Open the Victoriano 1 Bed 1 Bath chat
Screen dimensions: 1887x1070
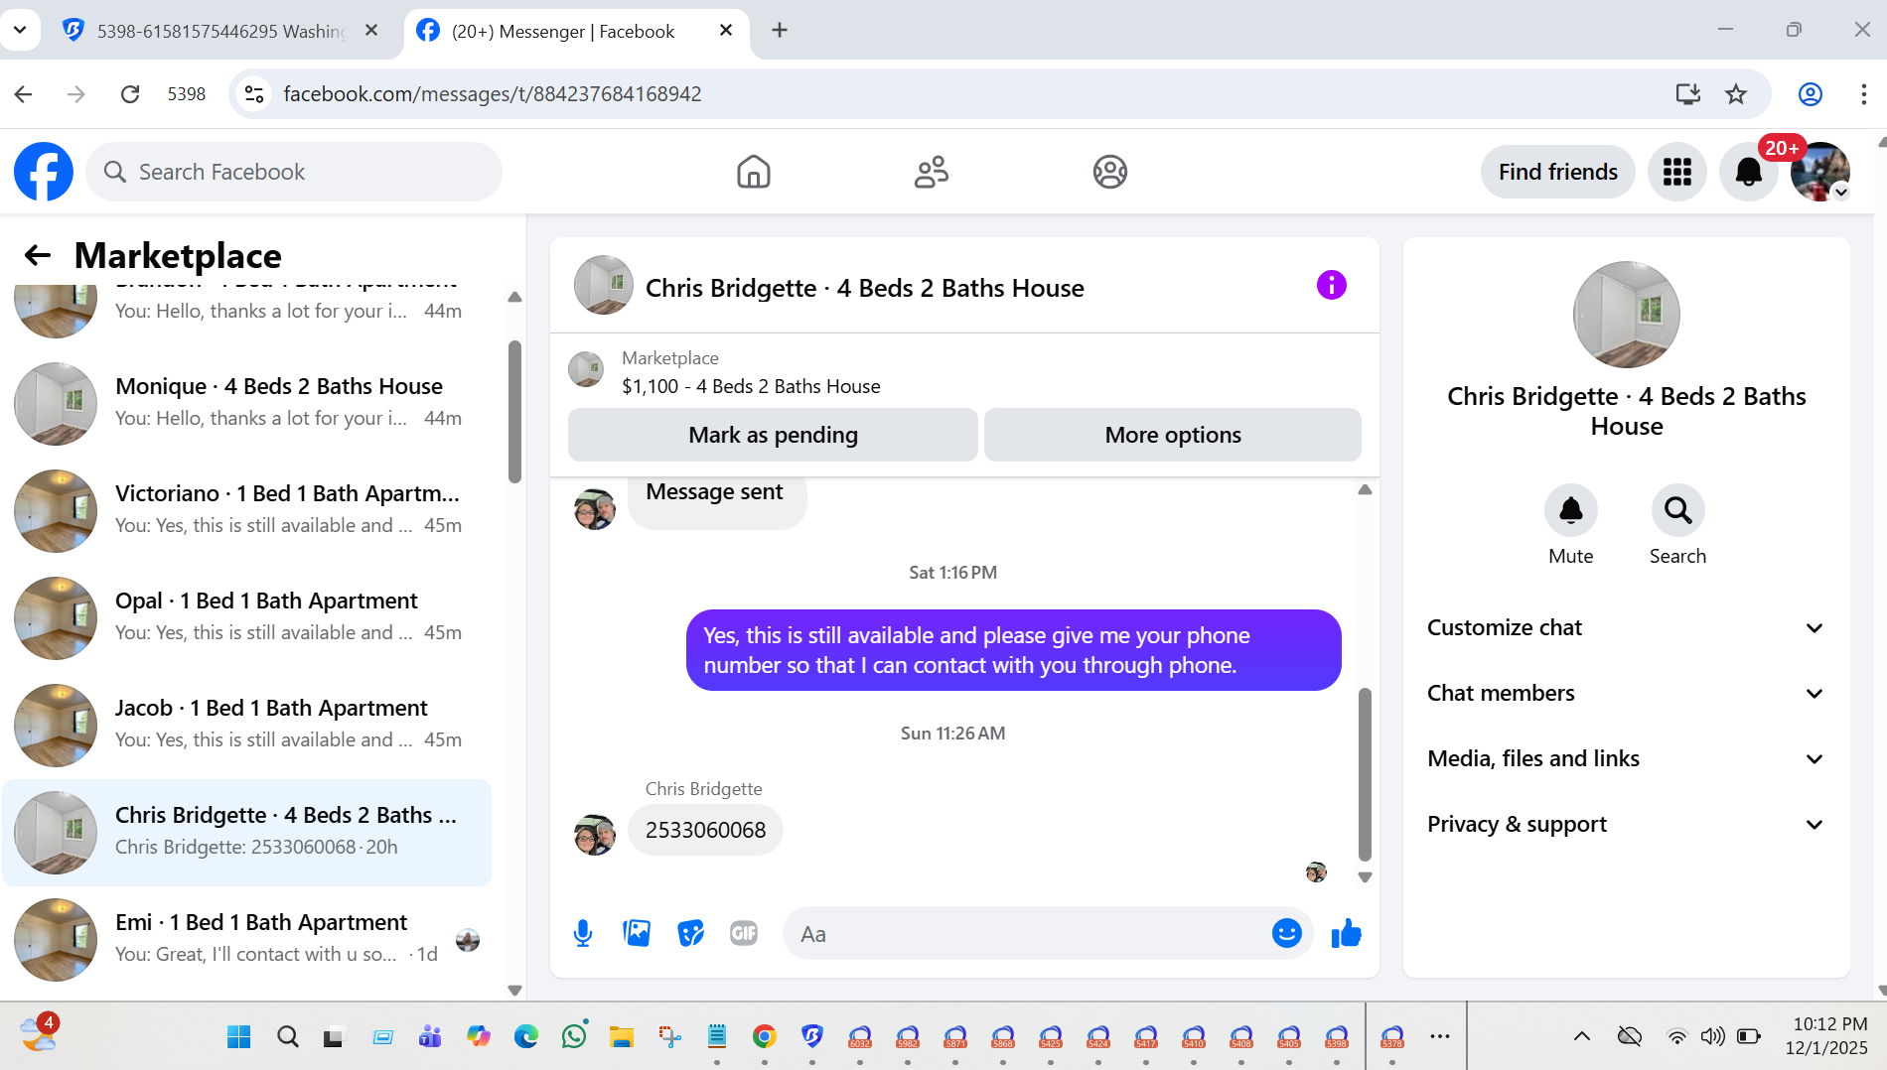pos(248,509)
